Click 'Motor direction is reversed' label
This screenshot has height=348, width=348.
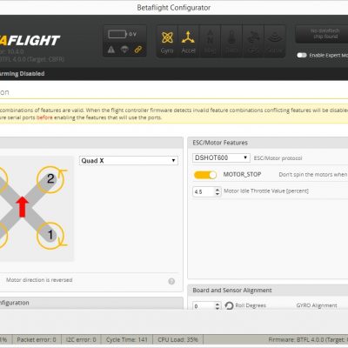point(39,280)
